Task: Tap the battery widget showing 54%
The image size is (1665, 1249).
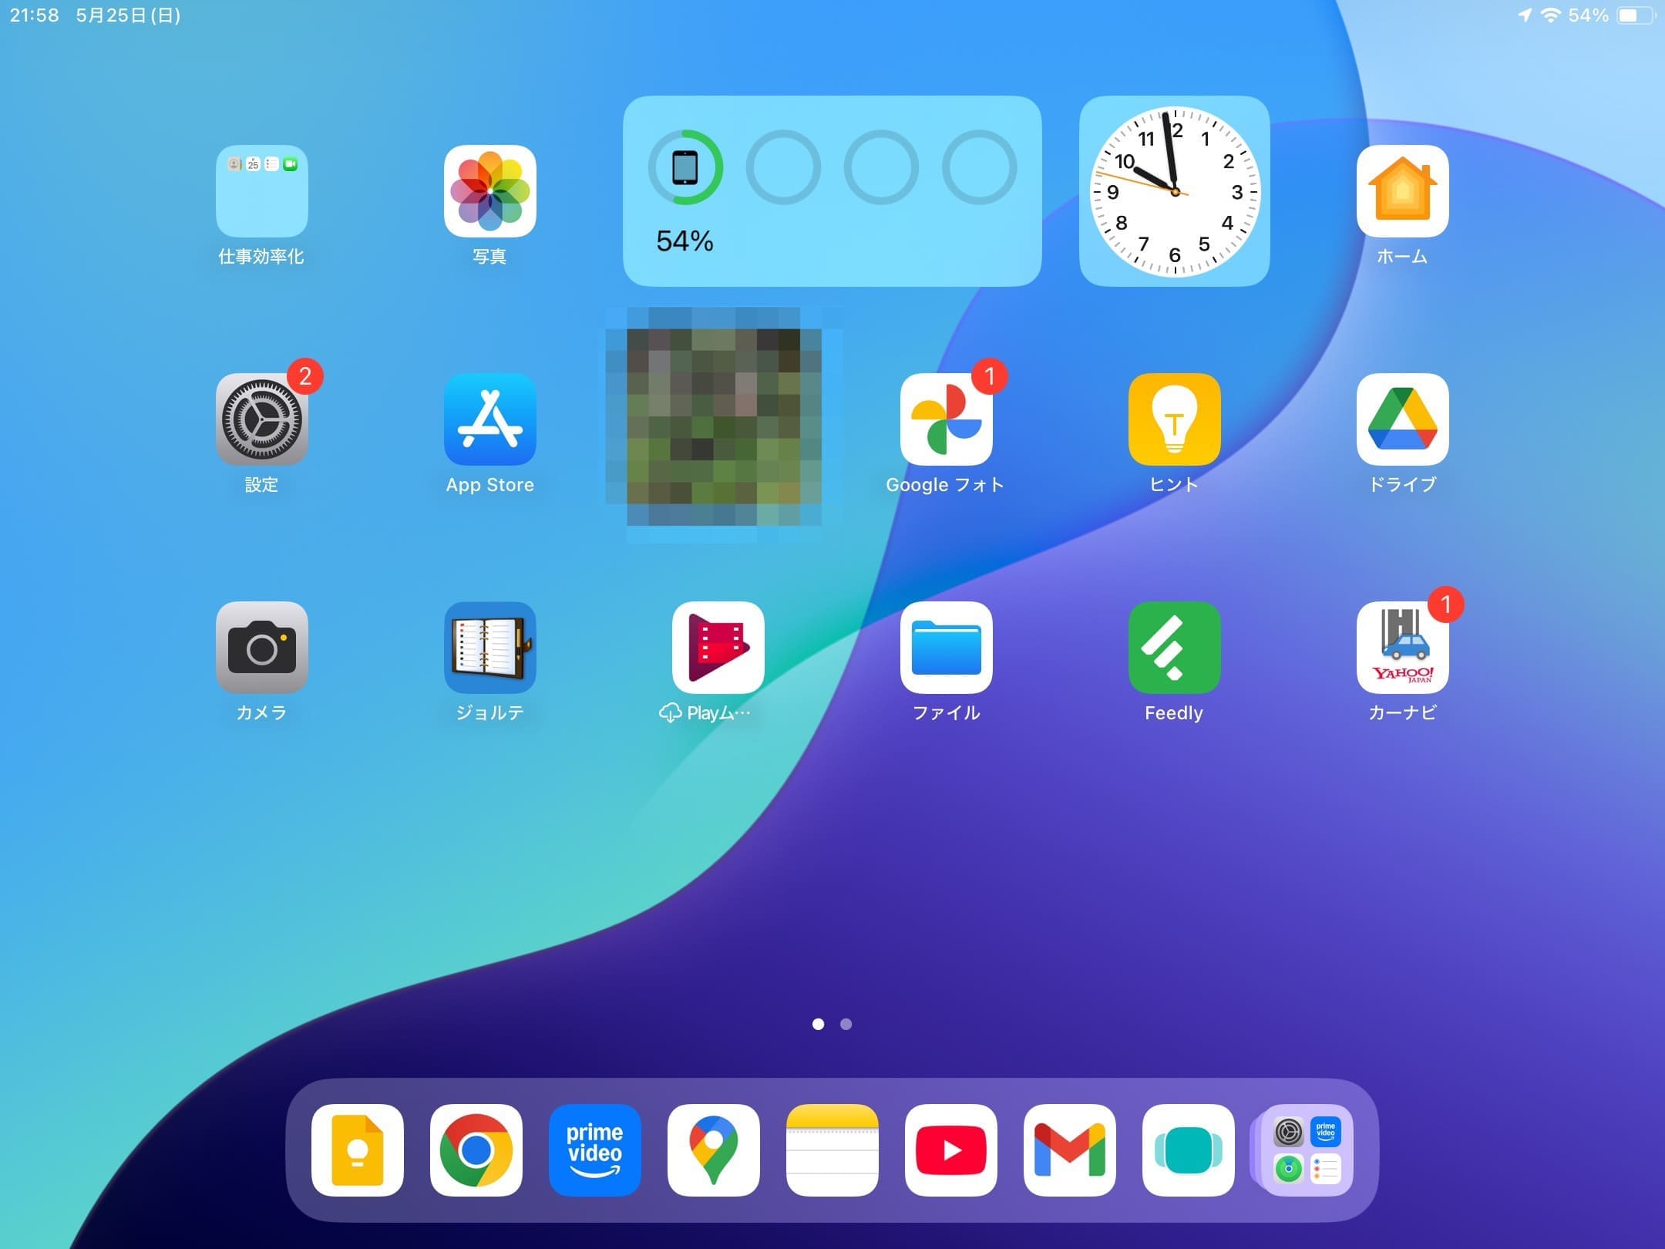Action: [x=832, y=191]
